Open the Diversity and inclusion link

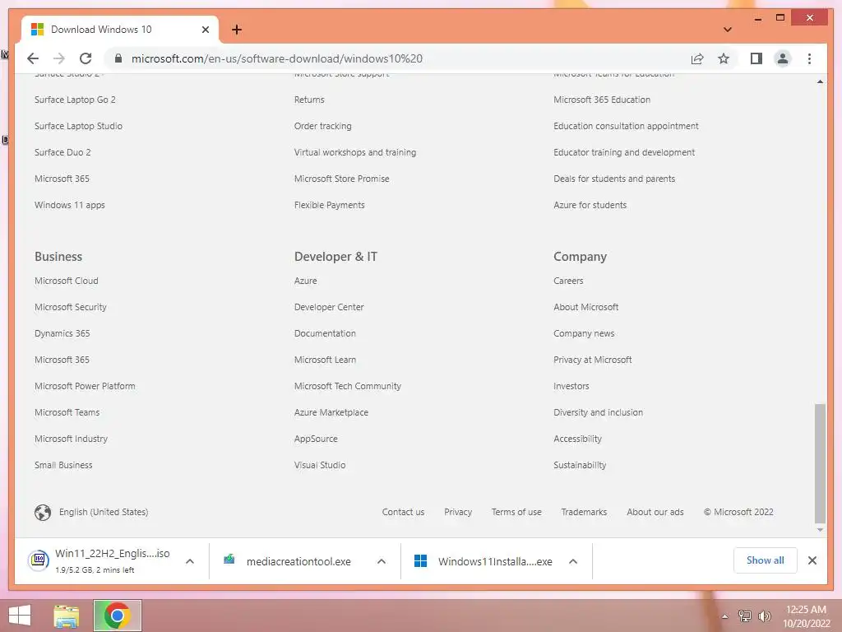599,412
